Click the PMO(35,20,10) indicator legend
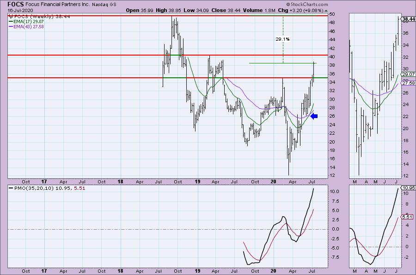 point(47,188)
